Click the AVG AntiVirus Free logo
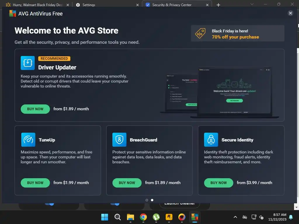The image size is (299, 224). tap(13, 13)
